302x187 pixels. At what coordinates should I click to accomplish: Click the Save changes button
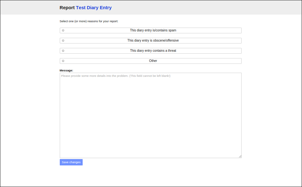[71, 162]
